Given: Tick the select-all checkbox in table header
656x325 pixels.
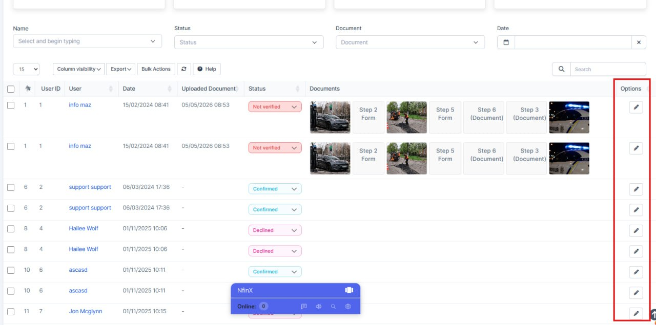Looking at the screenshot, I should click(x=11, y=89).
